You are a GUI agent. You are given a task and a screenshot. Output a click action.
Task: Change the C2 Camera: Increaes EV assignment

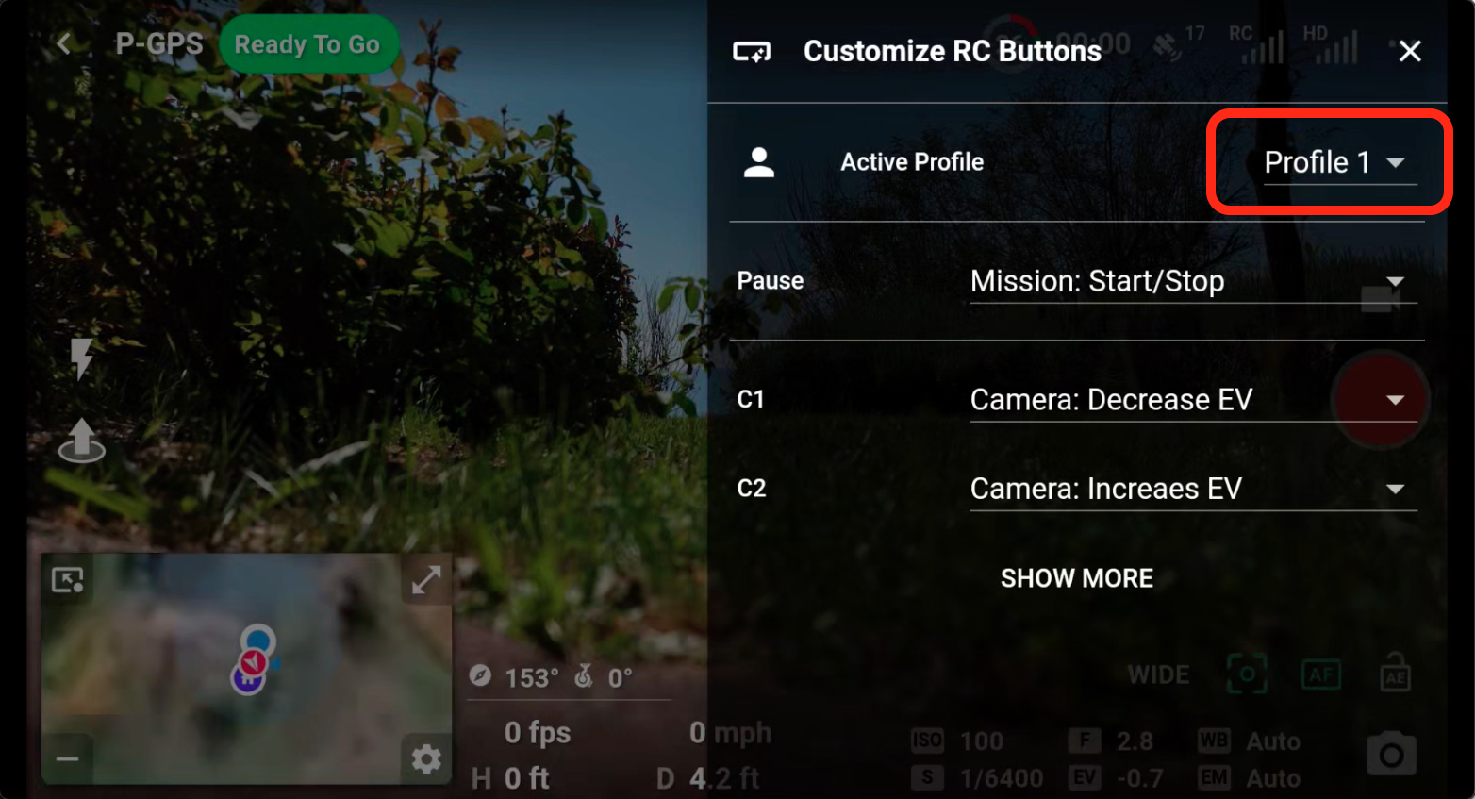click(x=1193, y=489)
